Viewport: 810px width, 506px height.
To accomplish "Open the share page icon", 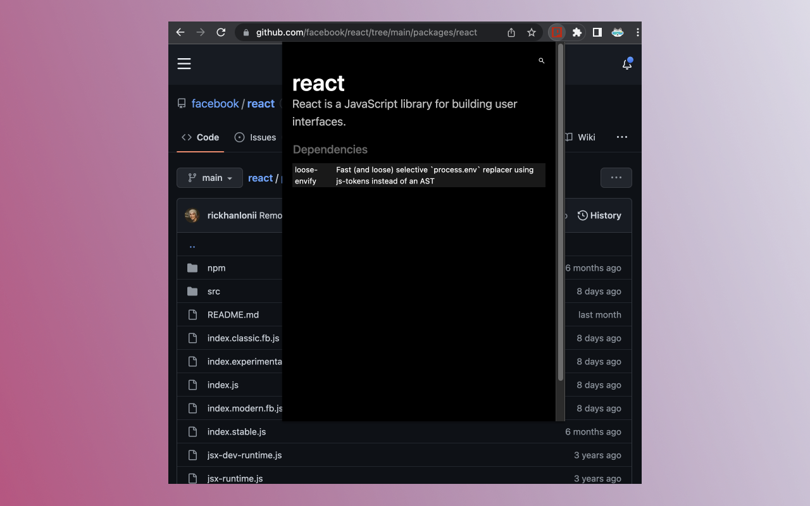I will point(511,32).
